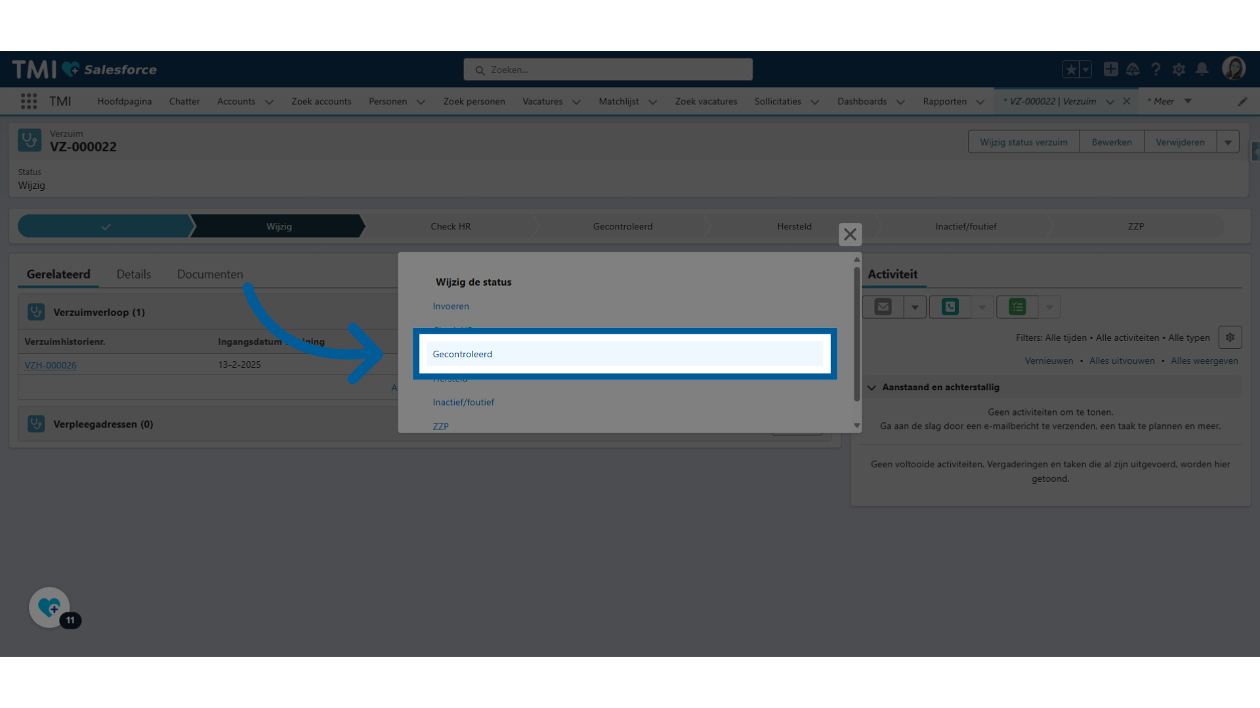Click the task activity icon
Viewport: 1260px width, 708px height.
click(x=1018, y=307)
